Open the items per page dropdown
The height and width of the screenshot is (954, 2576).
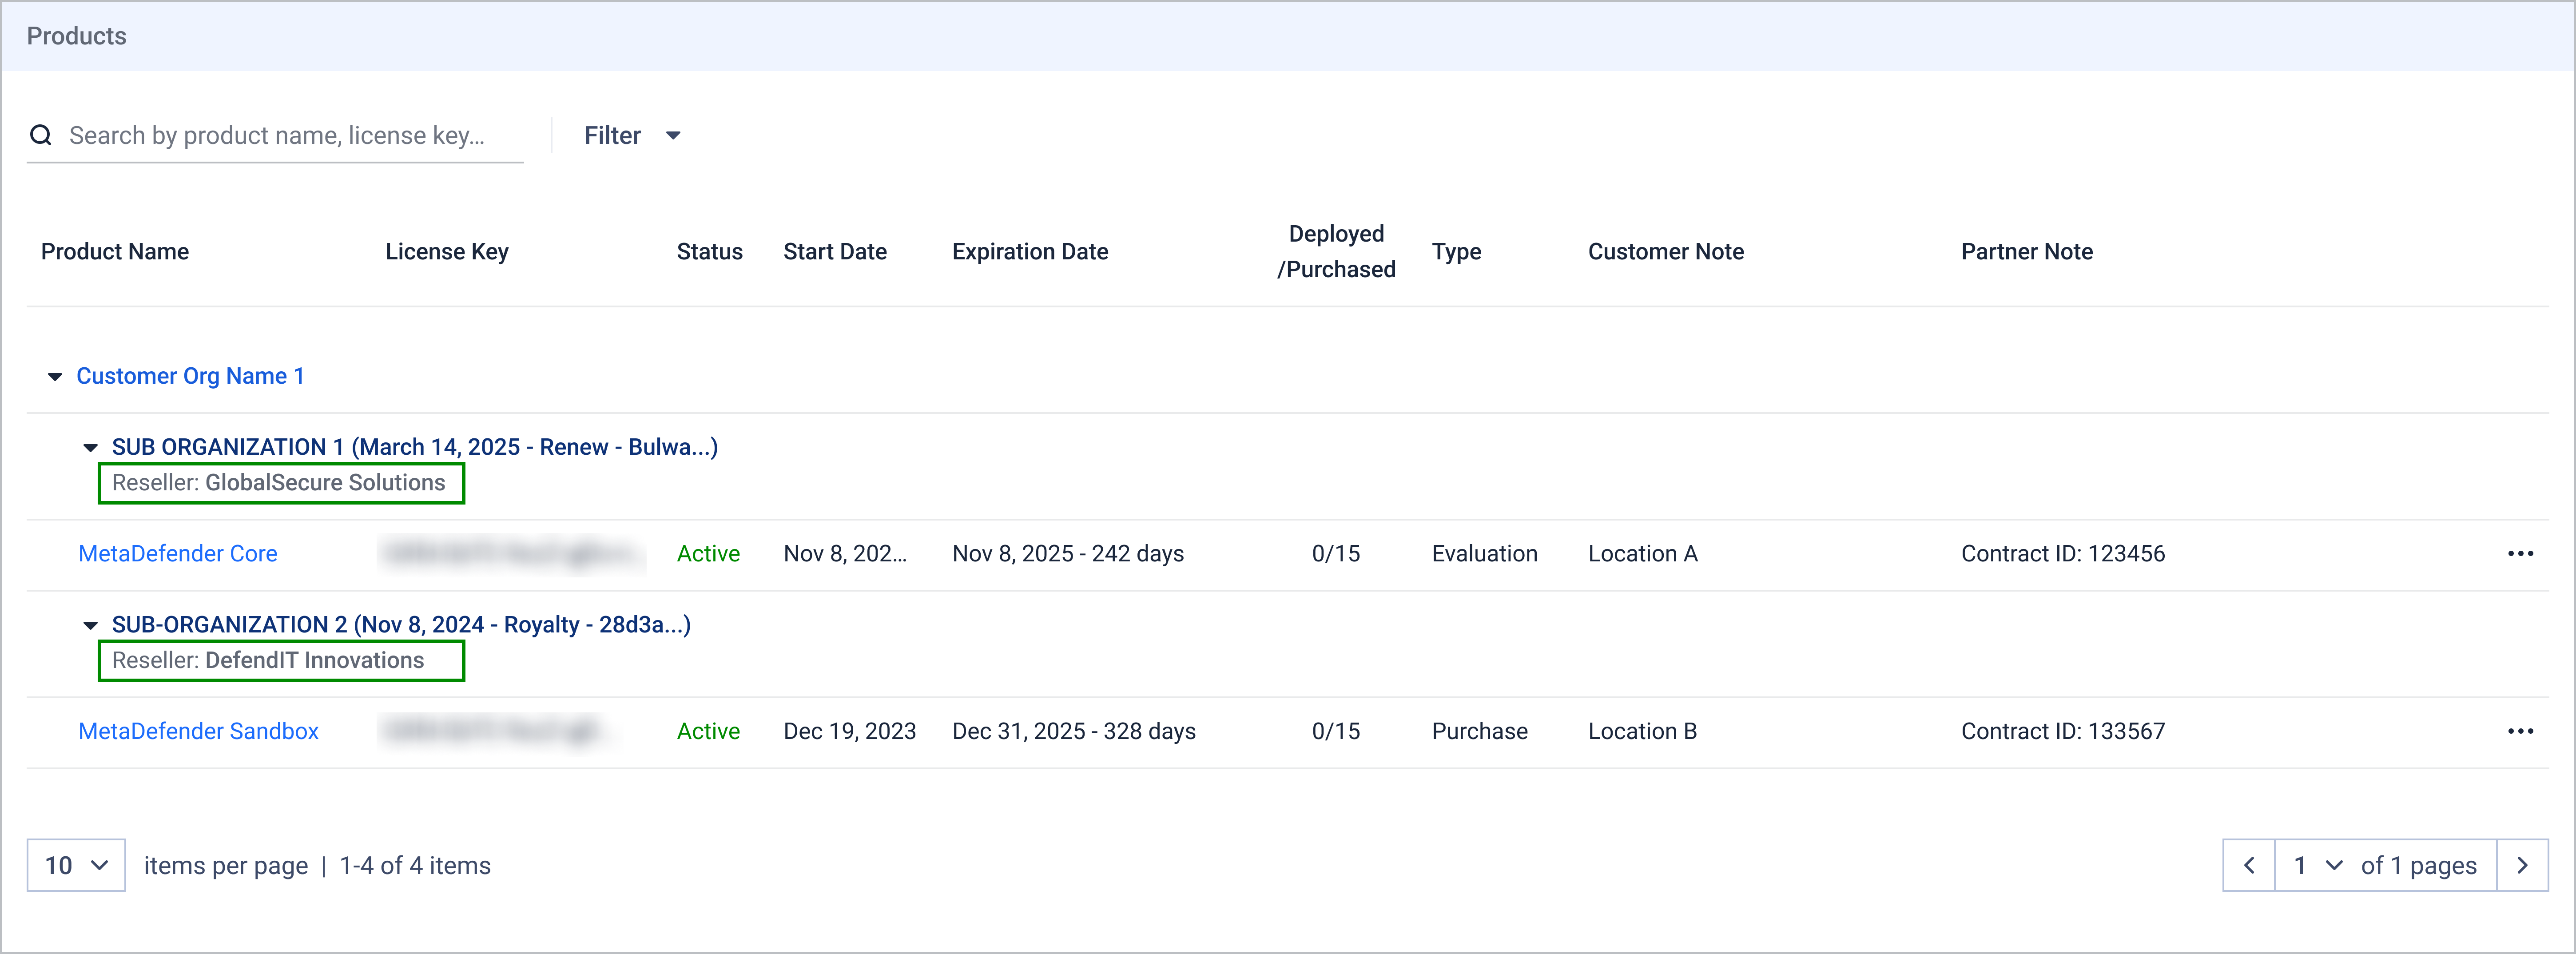[x=76, y=865]
